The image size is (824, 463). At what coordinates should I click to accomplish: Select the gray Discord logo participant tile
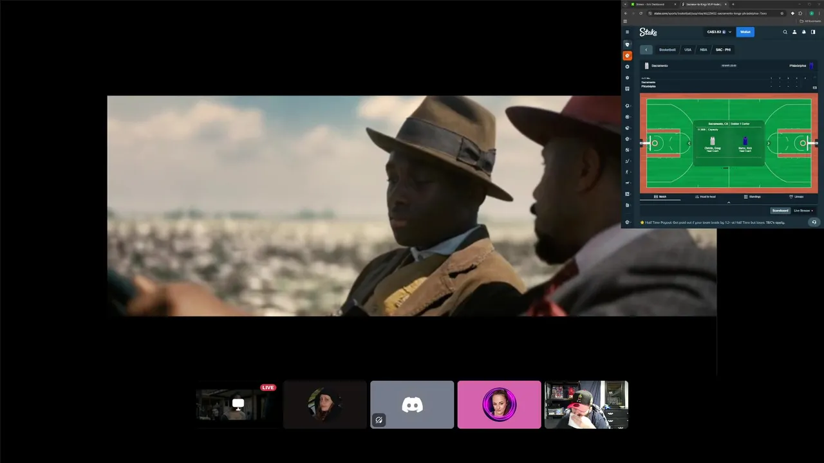click(412, 404)
